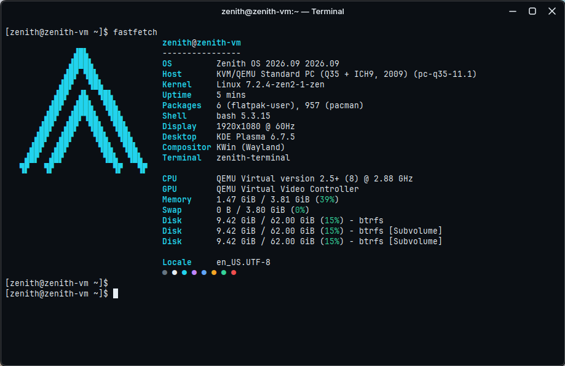The height and width of the screenshot is (366, 565).
Task: Click the typed 'fastfetch' command
Action: click(135, 32)
